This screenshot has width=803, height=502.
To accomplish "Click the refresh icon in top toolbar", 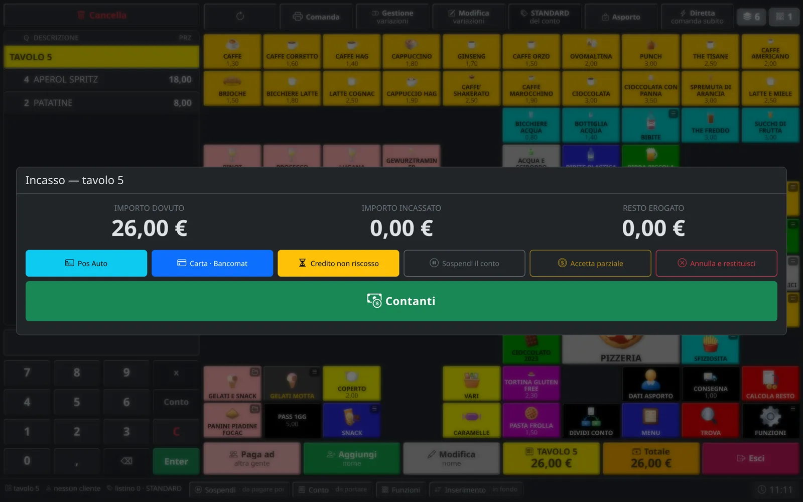I will point(240,17).
